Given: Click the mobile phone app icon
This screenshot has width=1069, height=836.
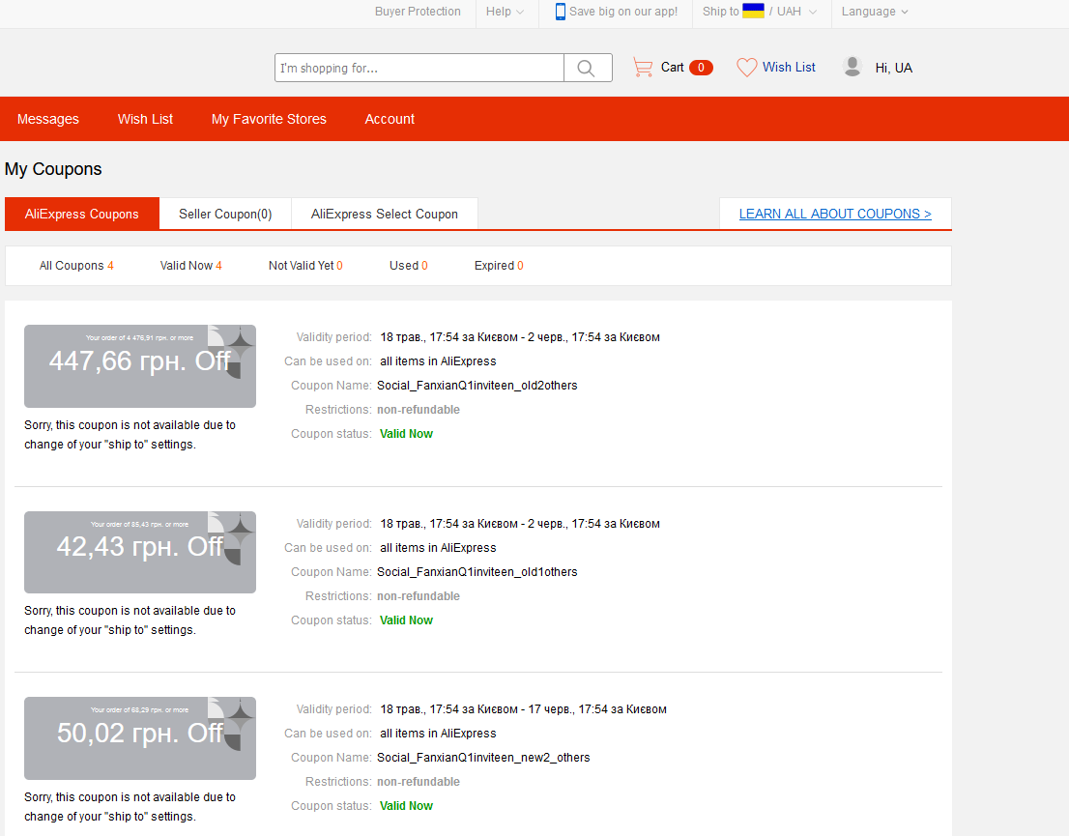Looking at the screenshot, I should click(x=560, y=12).
